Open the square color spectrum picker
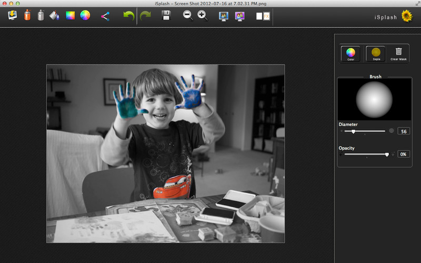Screen dimensions: 421x263 [x=71, y=15]
